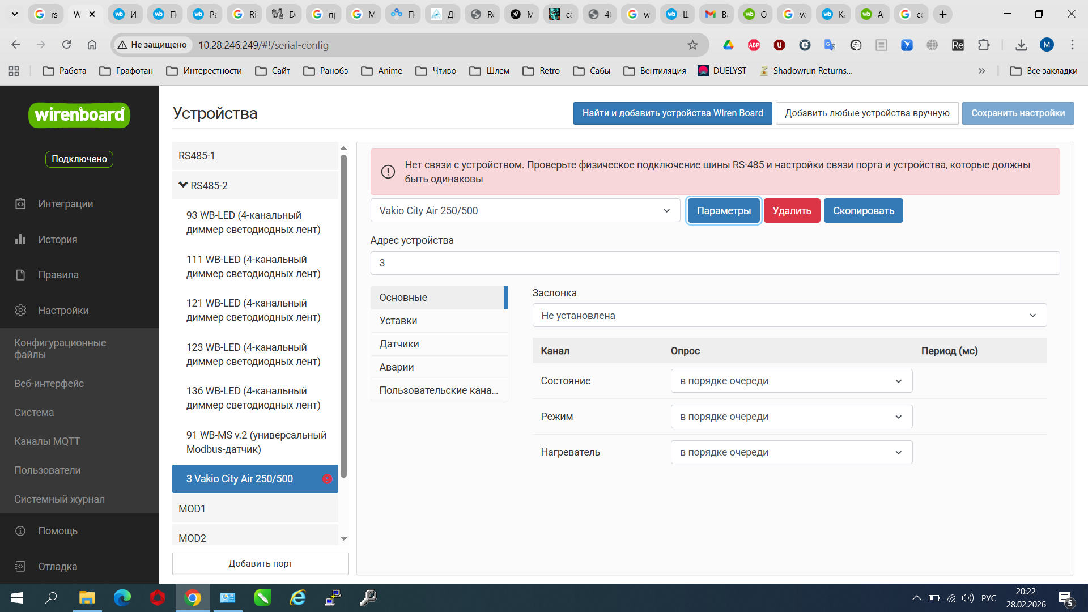The width and height of the screenshot is (1088, 612).
Task: Open the device type Vakio City Air dropdown
Action: (525, 211)
